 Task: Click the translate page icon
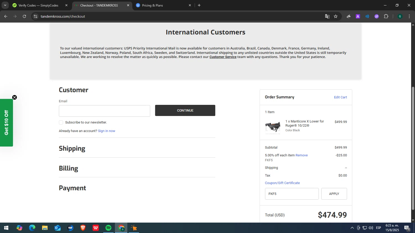[327, 16]
